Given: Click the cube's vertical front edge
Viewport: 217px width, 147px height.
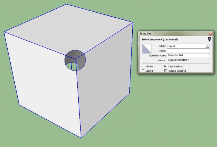Looking at the screenshot, I should click(78, 103).
